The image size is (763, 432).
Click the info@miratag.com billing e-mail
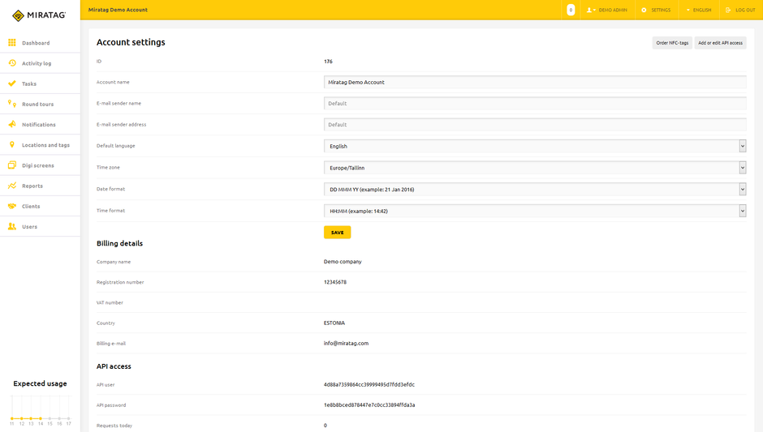click(346, 343)
